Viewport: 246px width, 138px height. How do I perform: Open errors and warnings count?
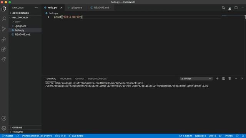point(60,136)
